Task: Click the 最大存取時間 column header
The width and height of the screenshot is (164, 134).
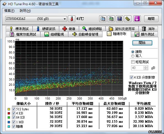Action: tap(114, 104)
